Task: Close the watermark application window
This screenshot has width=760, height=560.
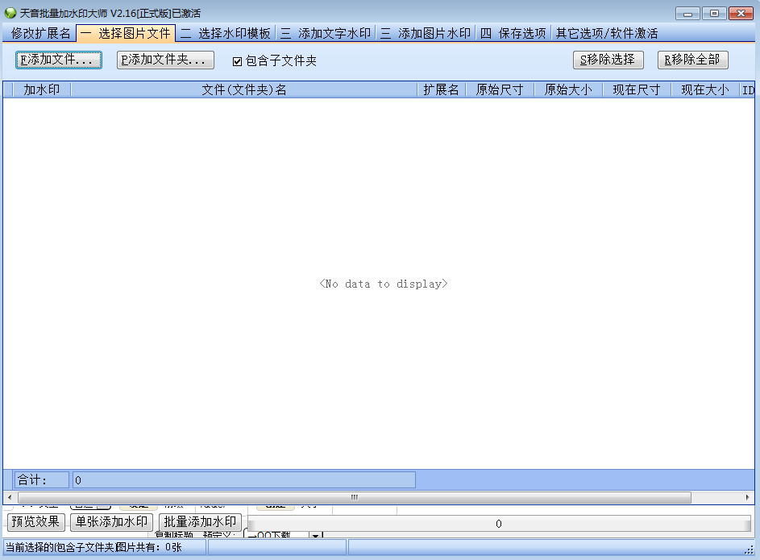Action: coord(740,13)
